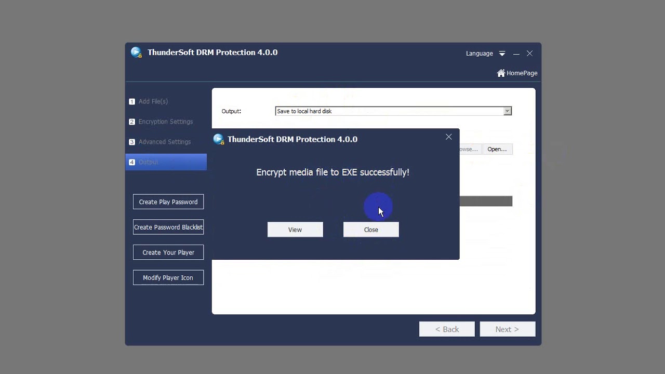This screenshot has height=374, width=665.
Task: Go to step 3 Advanced Settings
Action: click(x=164, y=142)
